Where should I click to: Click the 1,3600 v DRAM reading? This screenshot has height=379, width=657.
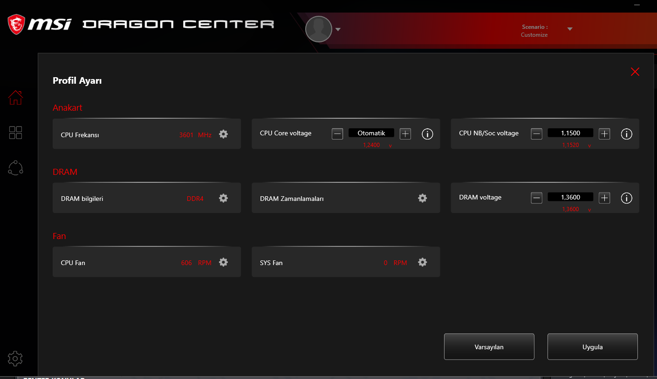pos(576,209)
